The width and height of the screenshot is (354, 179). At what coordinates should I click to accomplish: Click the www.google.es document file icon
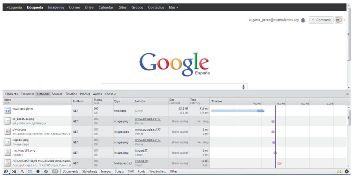(7, 111)
